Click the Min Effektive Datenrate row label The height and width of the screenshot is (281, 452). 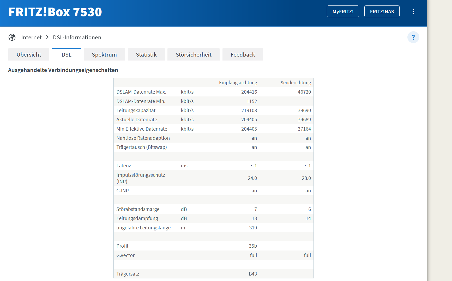click(x=142, y=129)
